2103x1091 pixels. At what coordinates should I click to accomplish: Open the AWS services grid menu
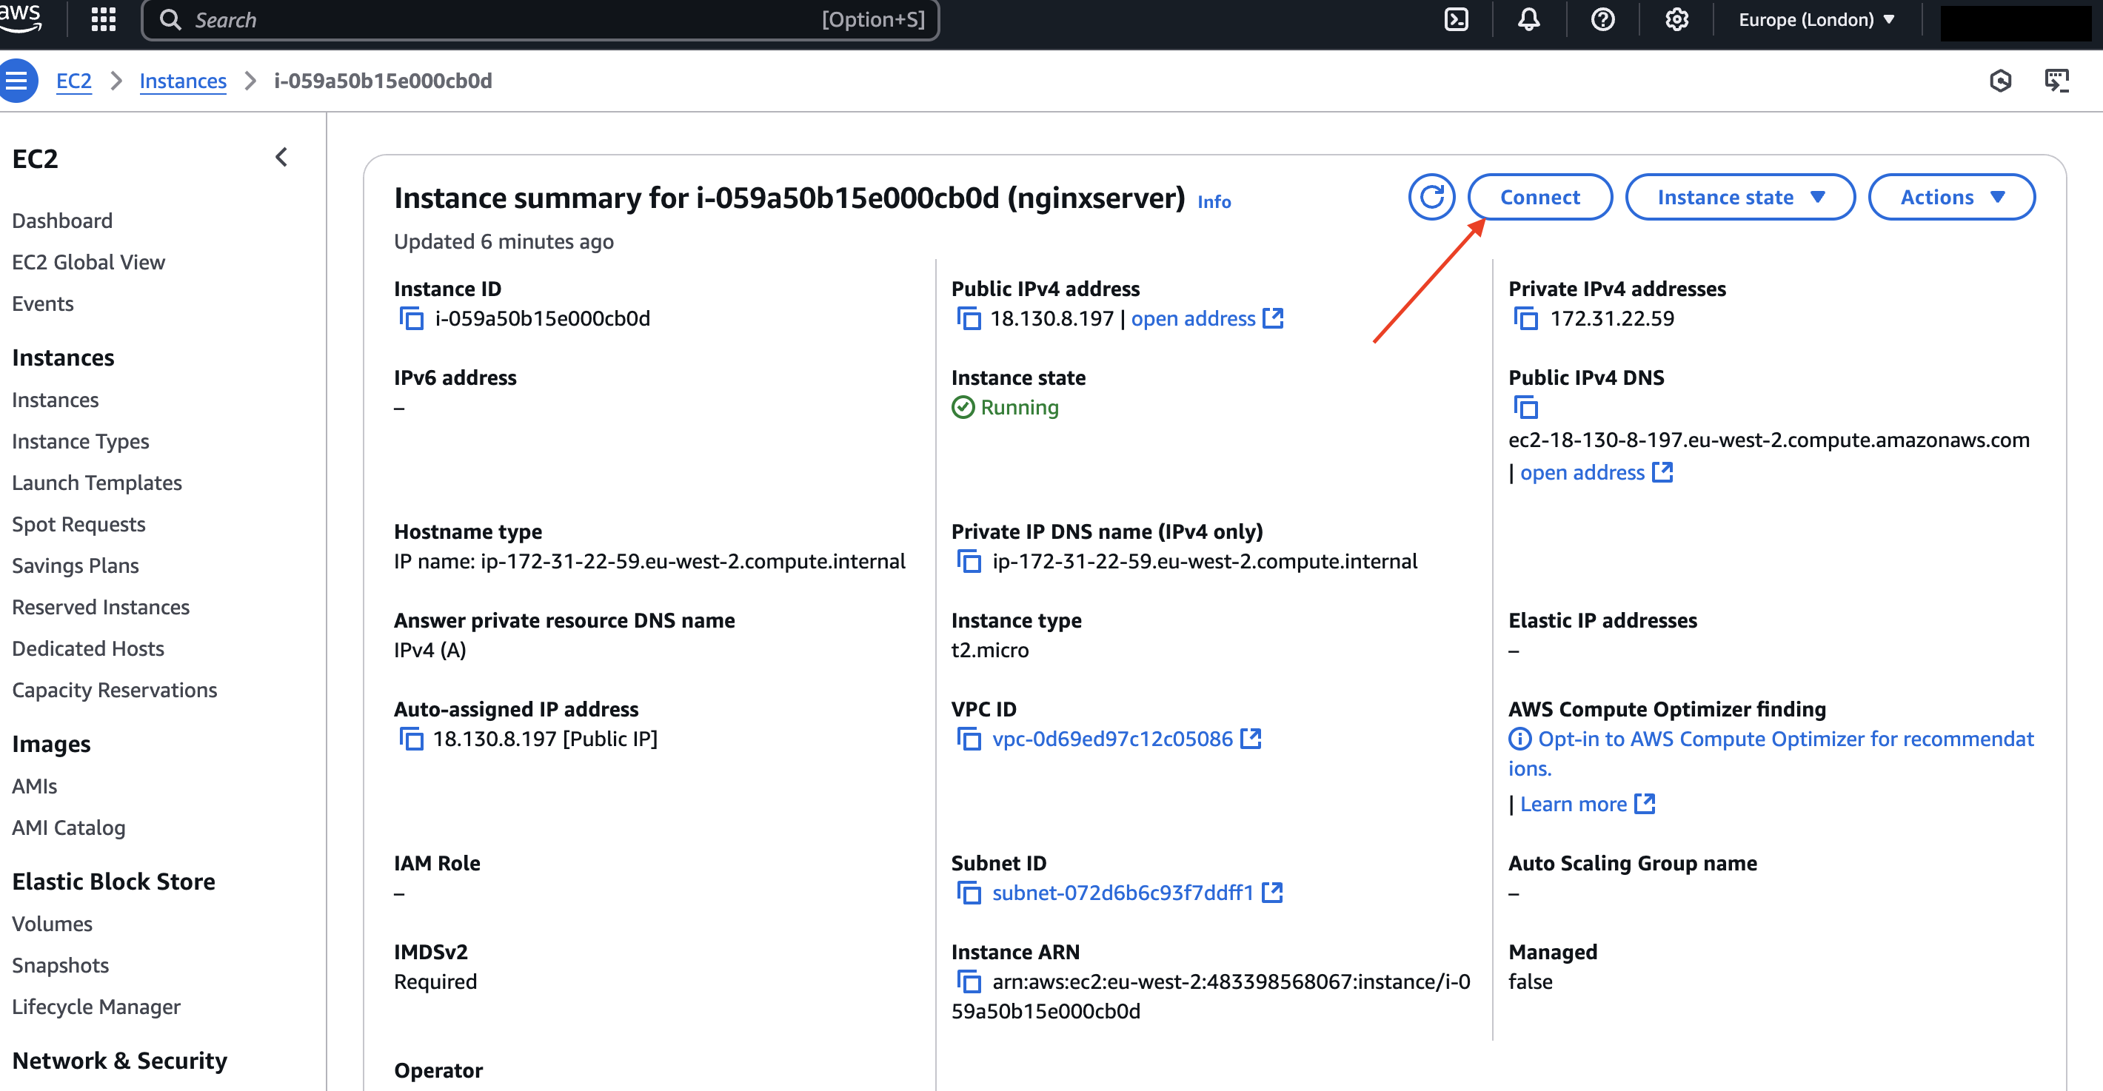pos(103,19)
